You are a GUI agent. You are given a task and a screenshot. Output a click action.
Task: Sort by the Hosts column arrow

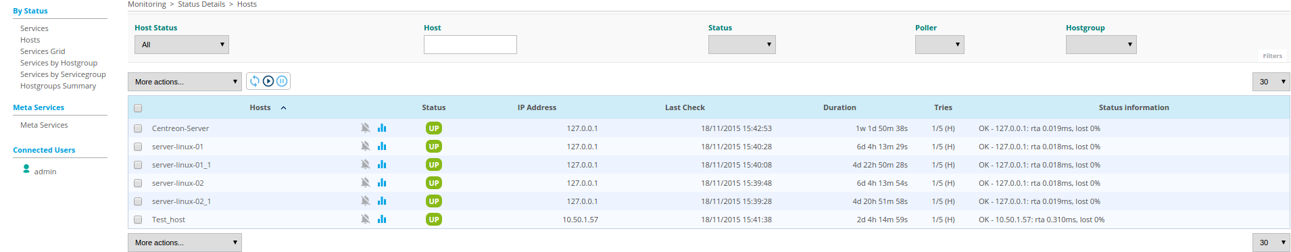pyautogui.click(x=283, y=107)
